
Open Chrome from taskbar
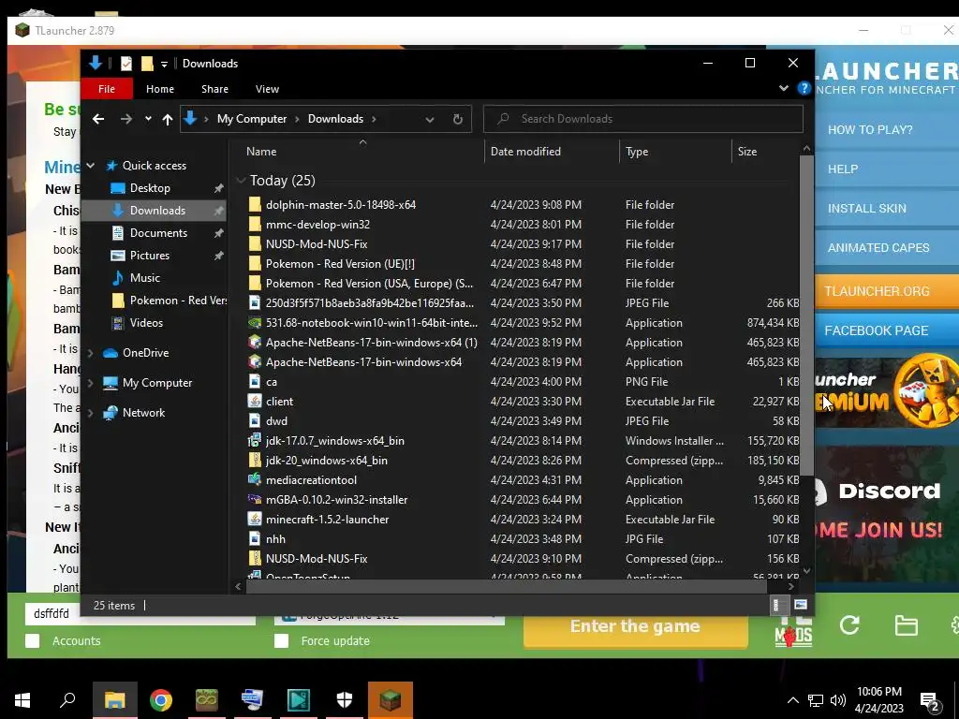click(161, 700)
